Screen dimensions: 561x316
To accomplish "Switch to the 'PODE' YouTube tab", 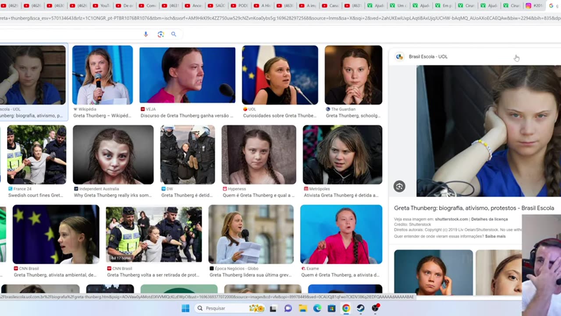I will coord(239,6).
